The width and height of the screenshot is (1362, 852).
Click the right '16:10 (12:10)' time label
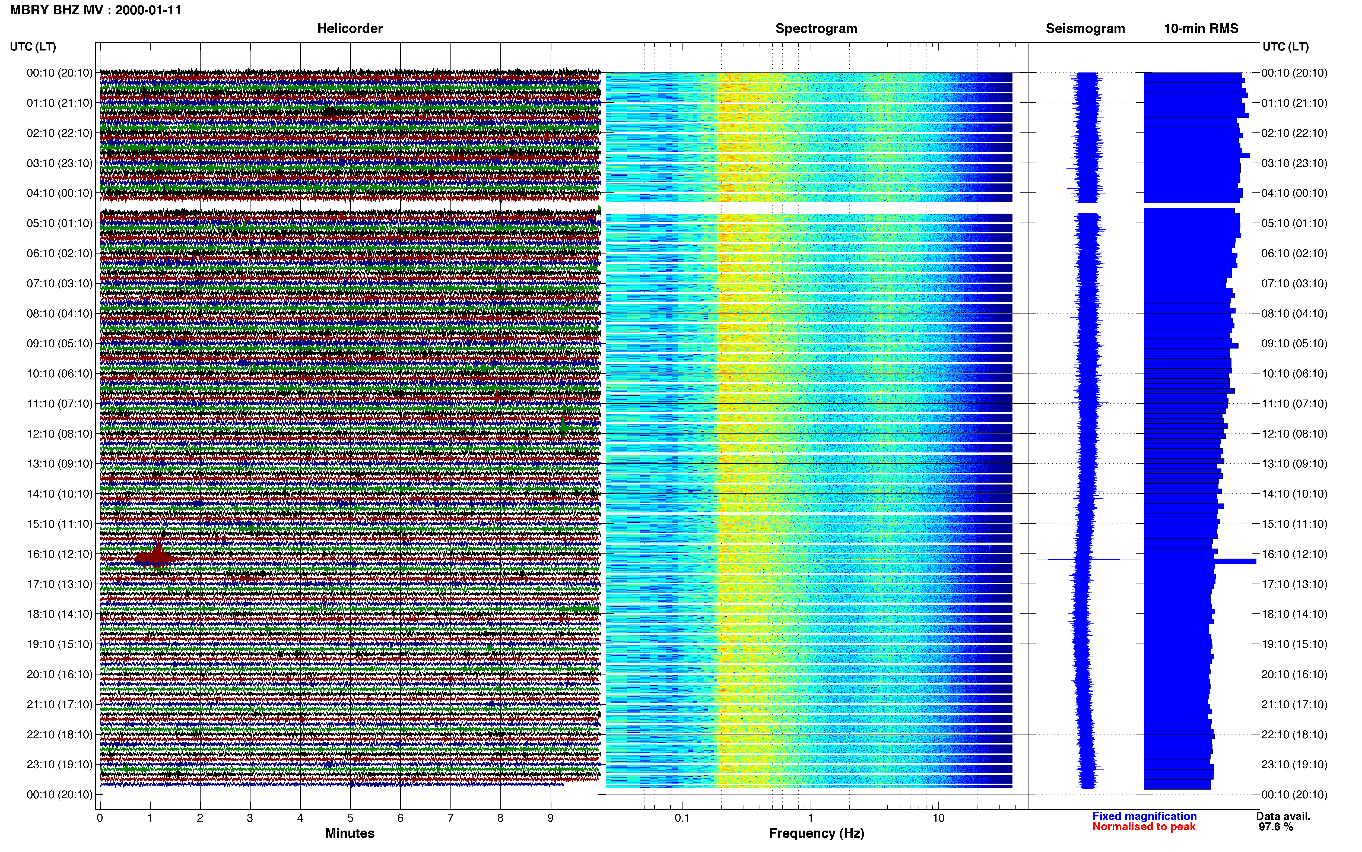click(x=1294, y=554)
